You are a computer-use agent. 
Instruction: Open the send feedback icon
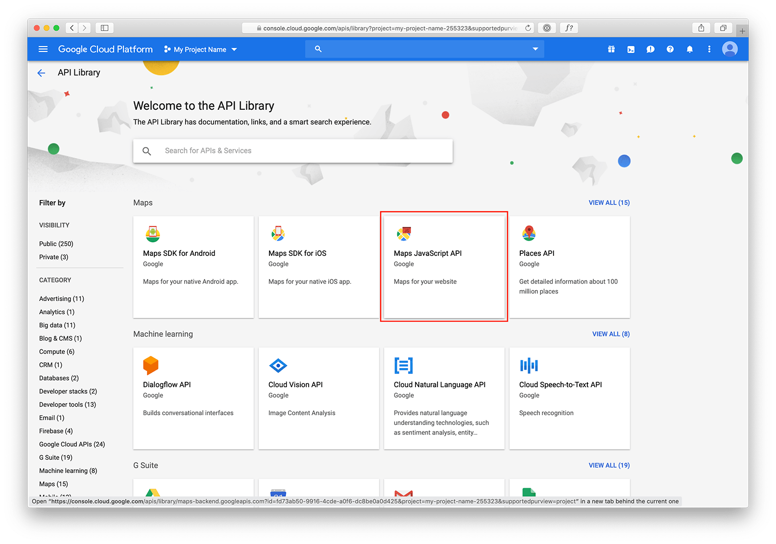tap(651, 49)
